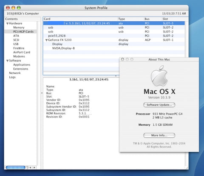The image size is (204, 176).
Task: Click Revision ID value 0x0001
Action: (84, 117)
